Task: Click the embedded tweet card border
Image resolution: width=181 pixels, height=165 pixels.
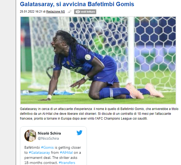Action: pos(53,146)
